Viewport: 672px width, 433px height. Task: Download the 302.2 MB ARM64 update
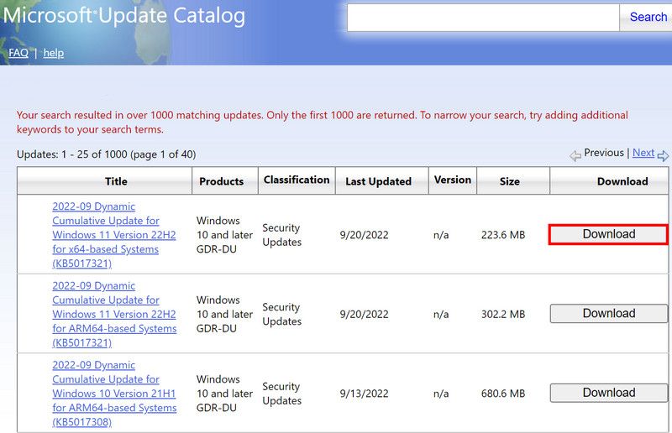click(608, 314)
